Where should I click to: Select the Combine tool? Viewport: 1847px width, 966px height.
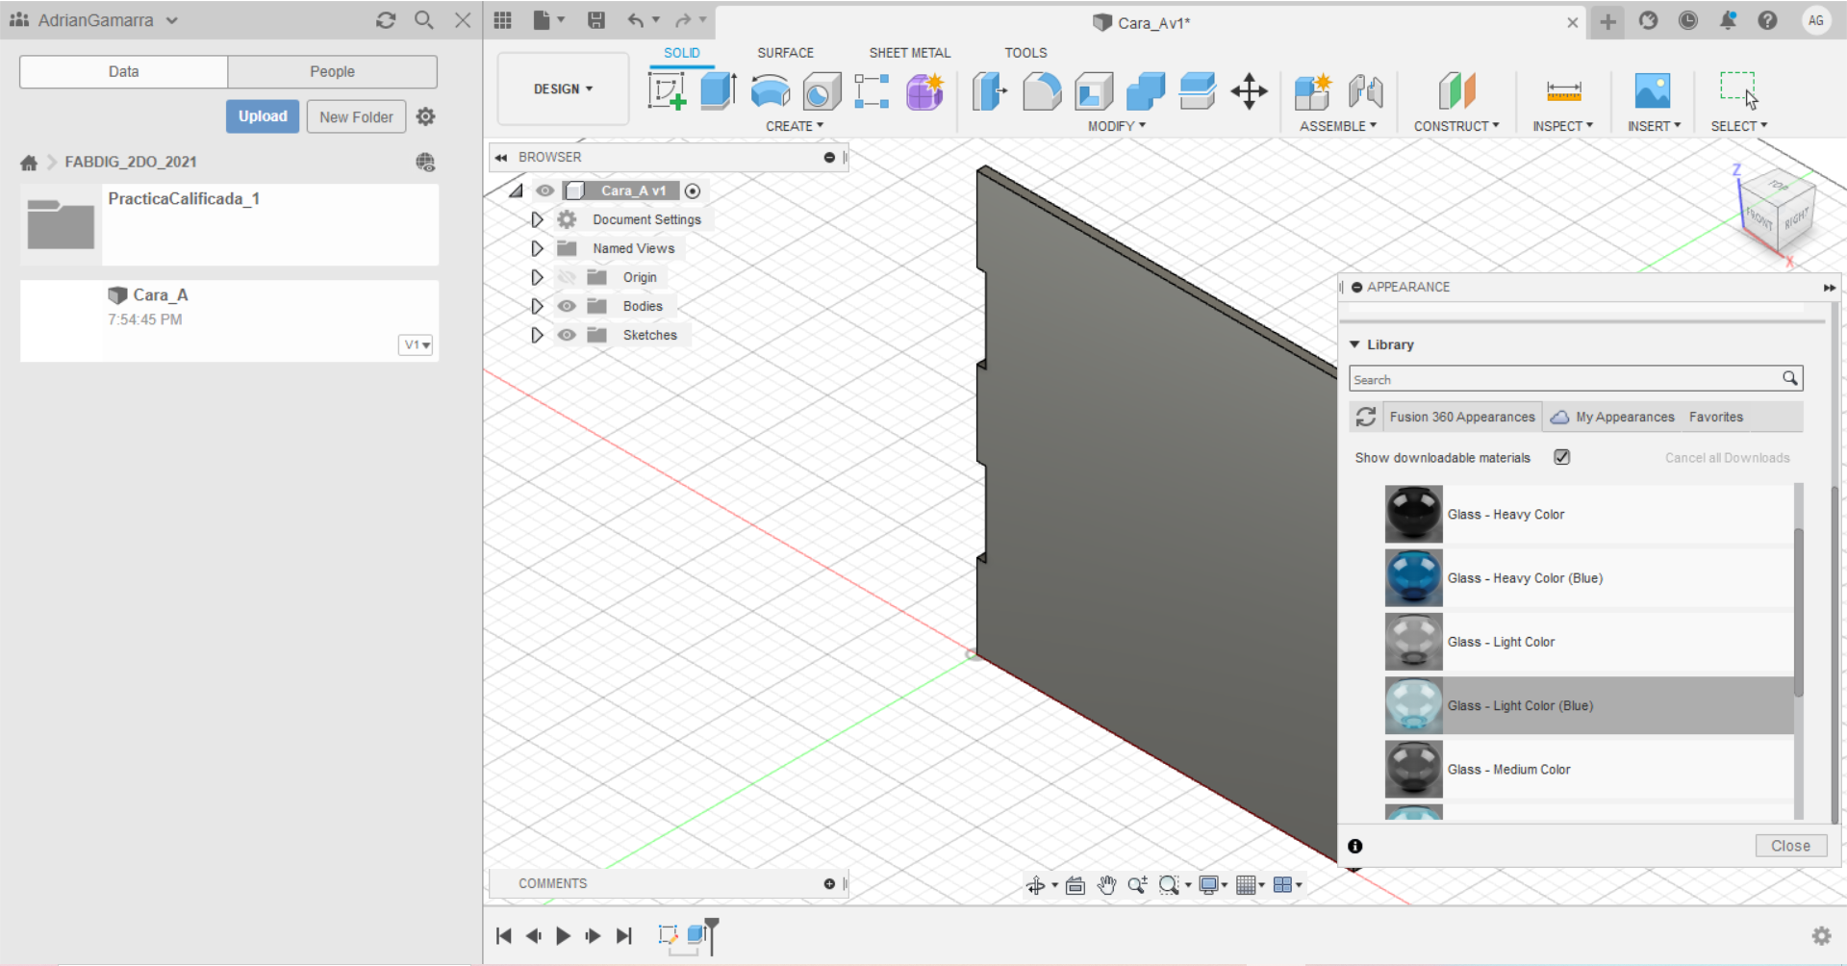point(1145,91)
